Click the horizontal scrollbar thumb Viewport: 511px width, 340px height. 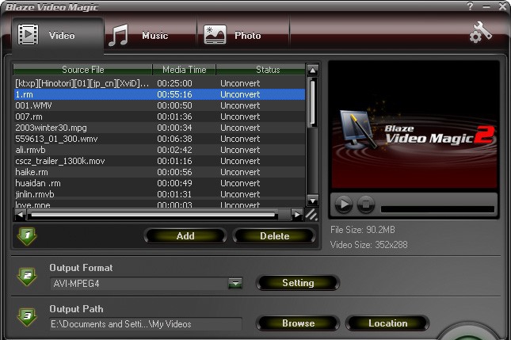153,215
